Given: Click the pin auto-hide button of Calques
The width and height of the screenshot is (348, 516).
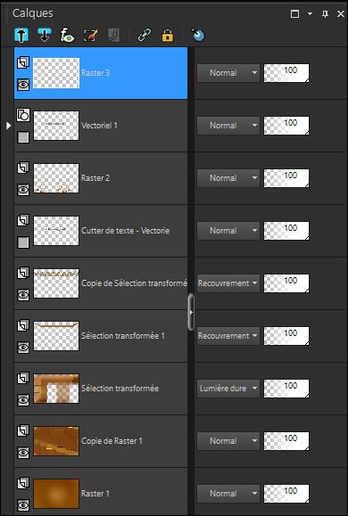Looking at the screenshot, I should 326,14.
